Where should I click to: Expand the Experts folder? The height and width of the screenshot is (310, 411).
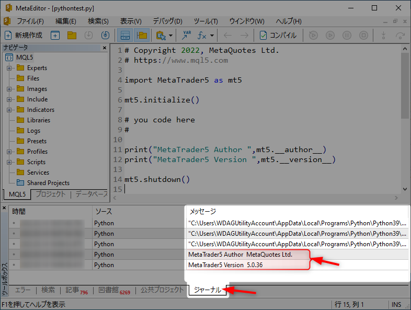tap(9, 68)
